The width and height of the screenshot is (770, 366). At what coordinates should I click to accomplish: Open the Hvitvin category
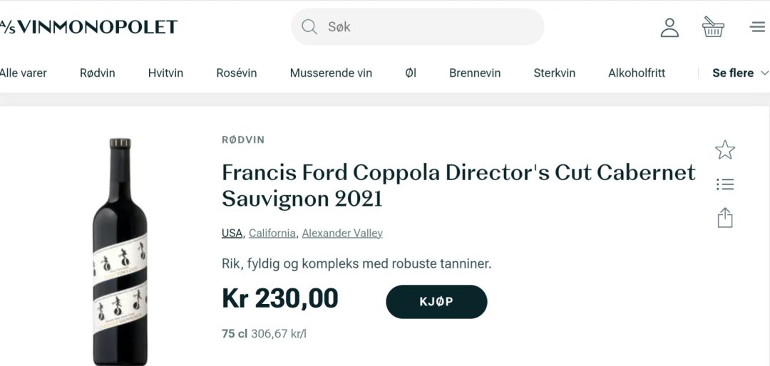click(x=165, y=73)
